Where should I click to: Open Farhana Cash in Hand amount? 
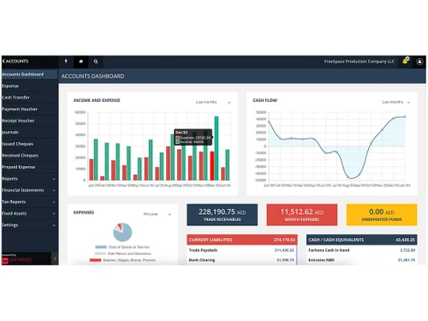[x=407, y=250]
